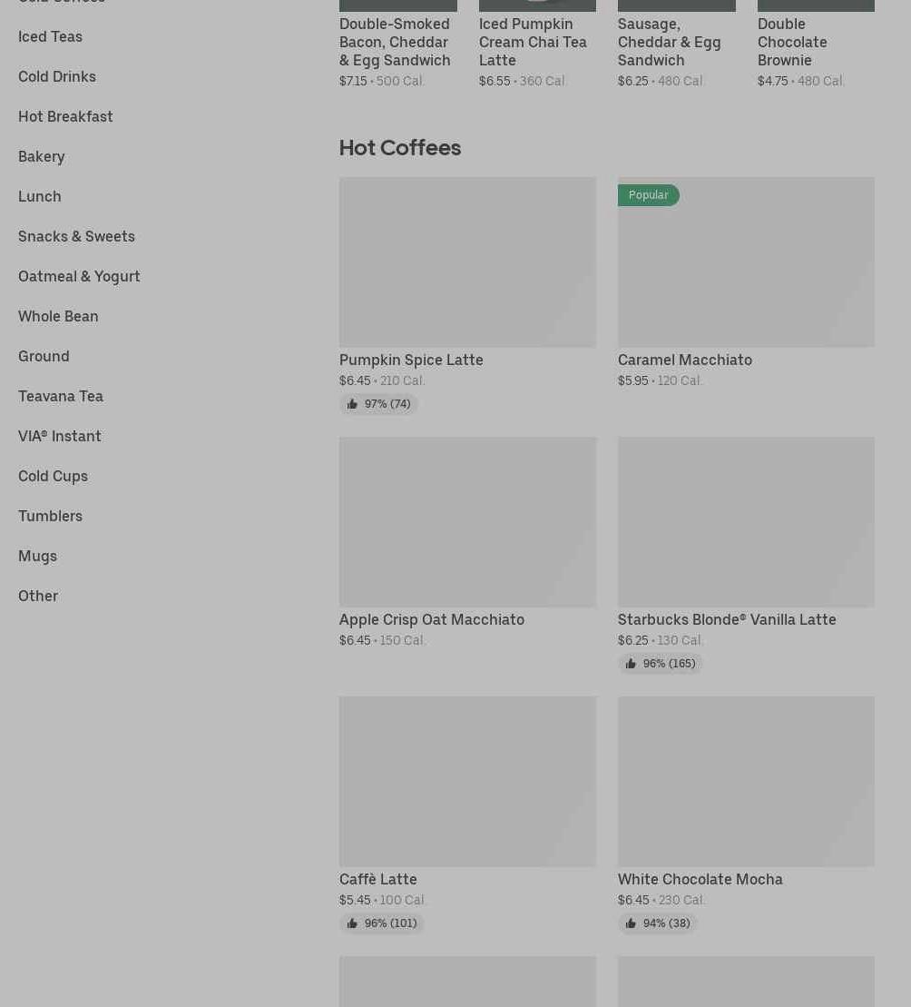Viewport: 911px width, 1007px height.
Task: Jump to Snacks & Sweets section
Action: (76, 236)
